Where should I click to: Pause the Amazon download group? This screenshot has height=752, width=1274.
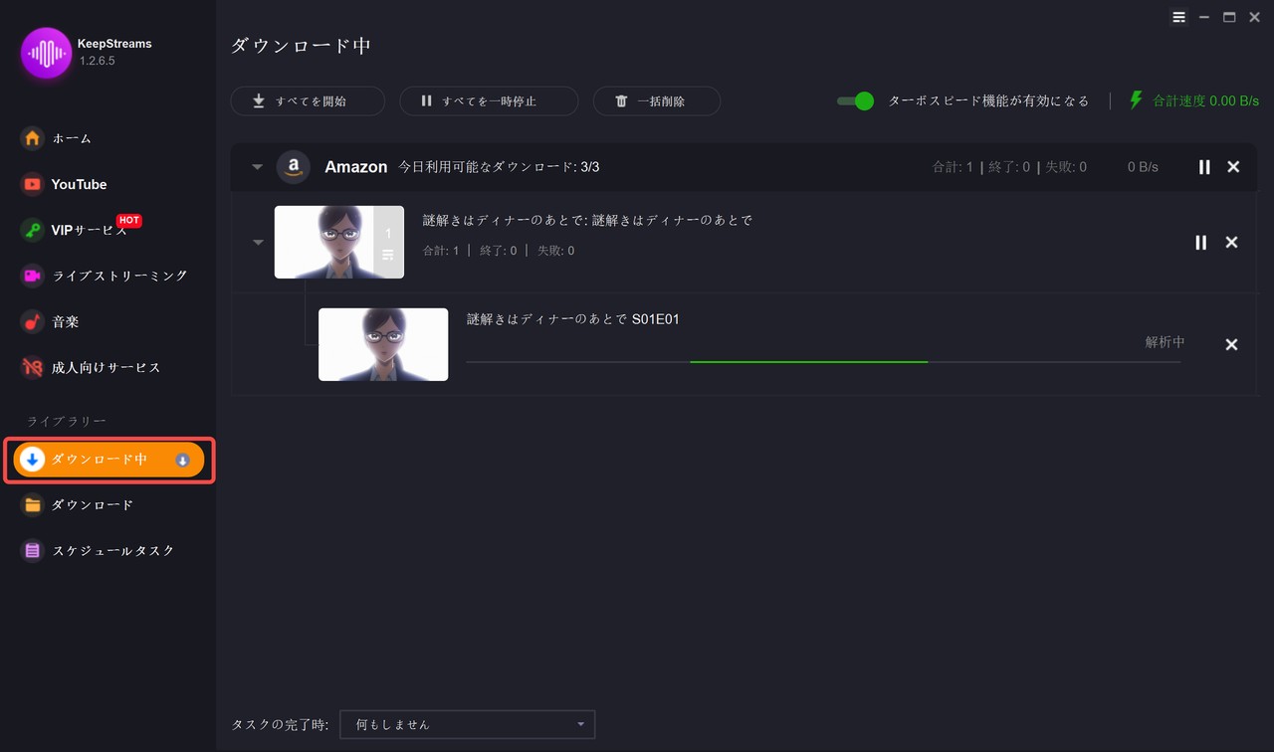coord(1203,167)
